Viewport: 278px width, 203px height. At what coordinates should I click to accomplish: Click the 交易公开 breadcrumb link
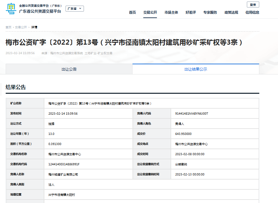(21, 27)
